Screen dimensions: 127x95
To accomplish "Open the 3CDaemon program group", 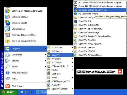I will tap(60, 63).
